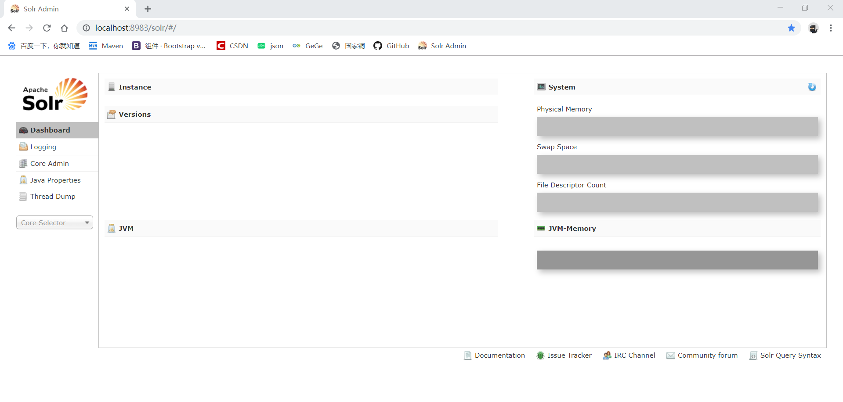Click the browser back arrow
The width and height of the screenshot is (843, 402).
pyautogui.click(x=12, y=28)
